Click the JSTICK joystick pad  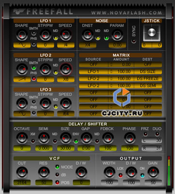pyautogui.click(x=152, y=32)
